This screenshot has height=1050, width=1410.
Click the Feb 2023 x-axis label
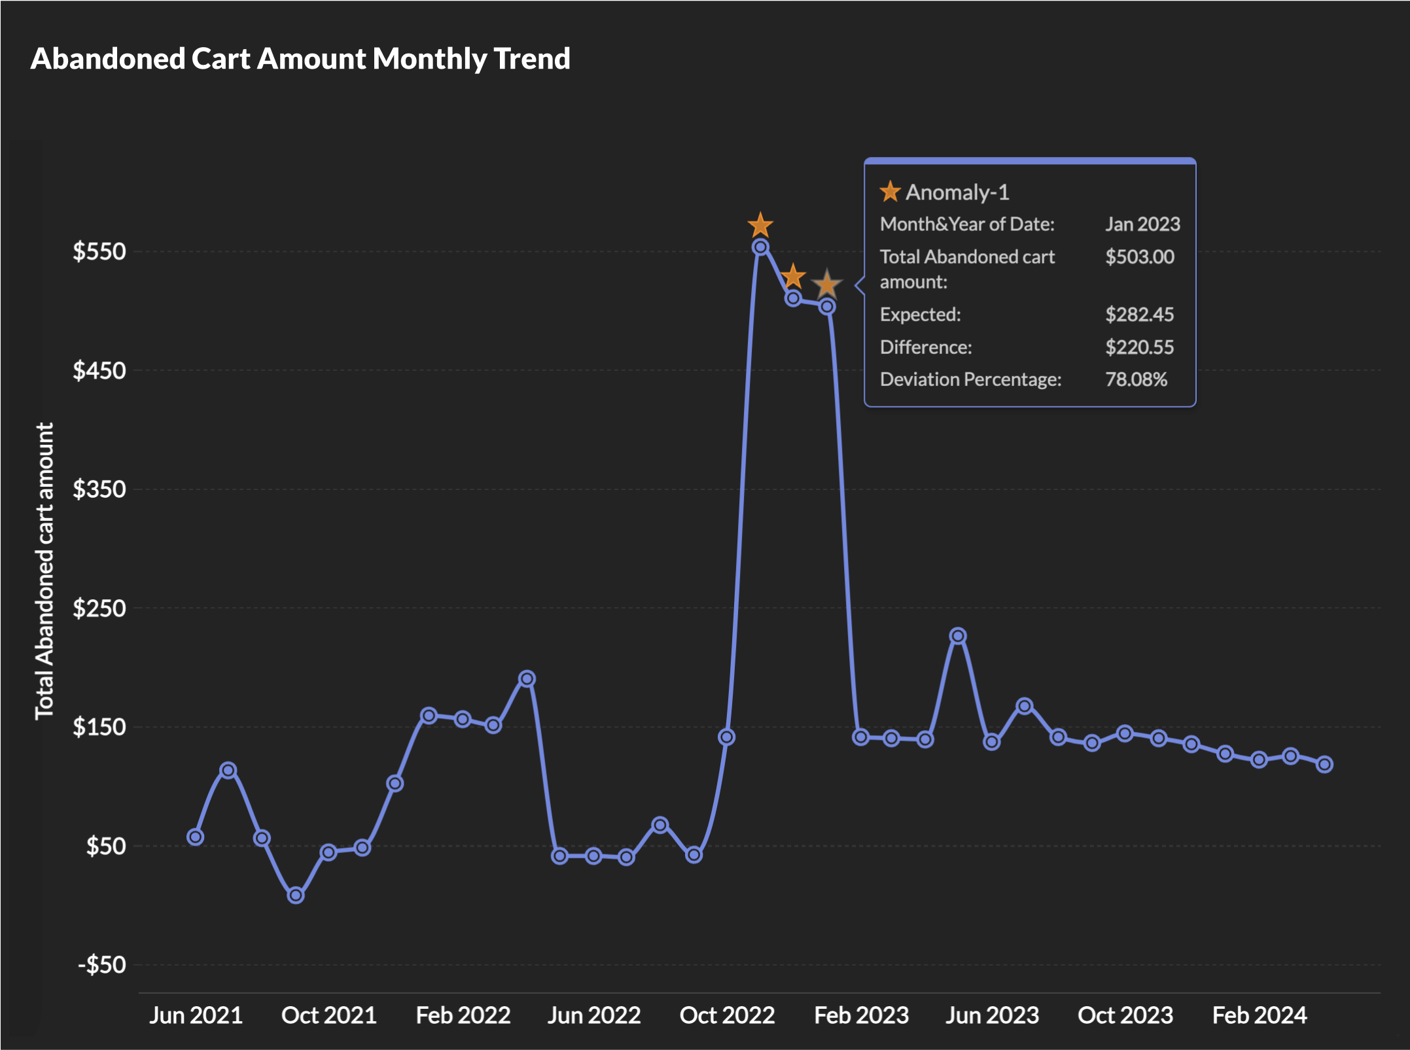[861, 1015]
